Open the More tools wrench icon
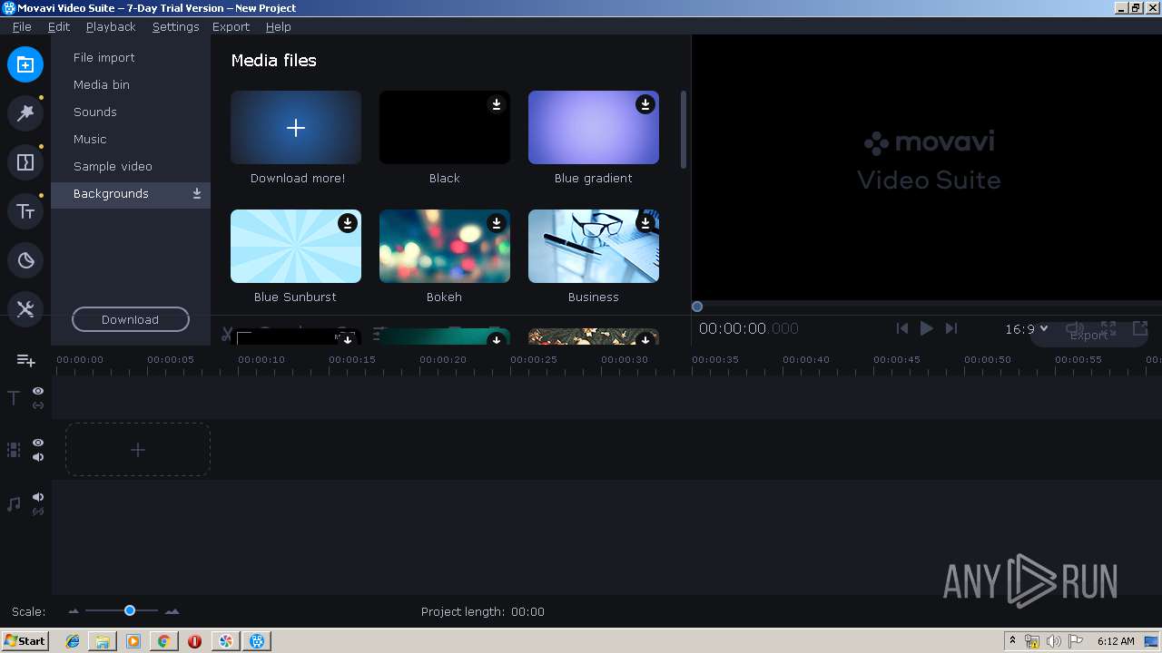 [x=25, y=309]
